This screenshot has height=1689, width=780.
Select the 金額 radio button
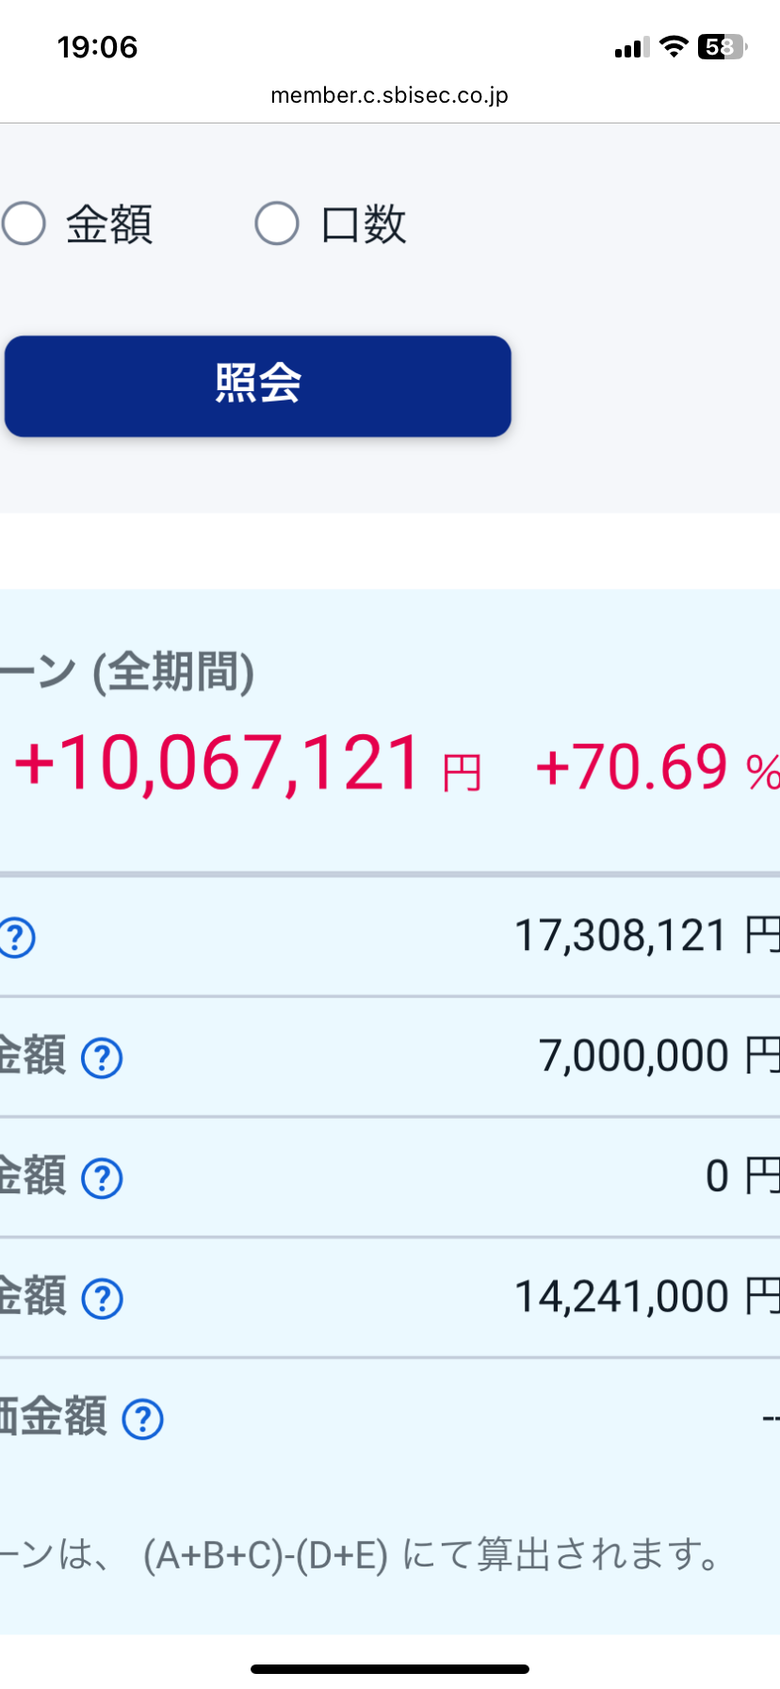coord(24,224)
